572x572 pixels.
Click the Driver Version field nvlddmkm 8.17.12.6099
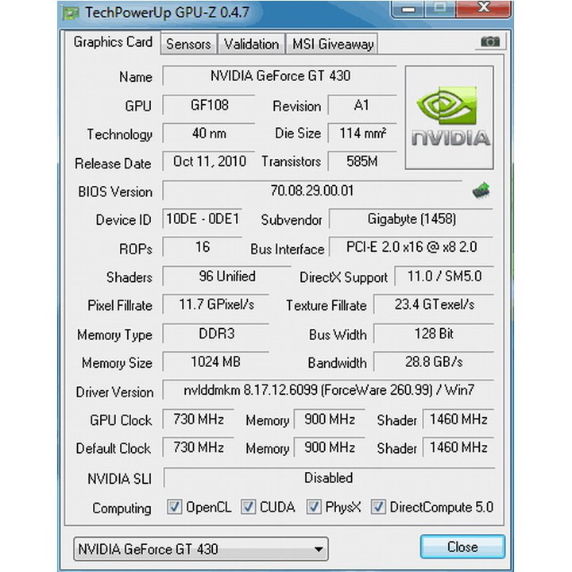pos(328,390)
